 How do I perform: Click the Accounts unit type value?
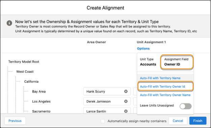pos(148,65)
